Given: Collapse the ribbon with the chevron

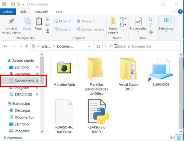Looking at the screenshot, I should (174, 12).
